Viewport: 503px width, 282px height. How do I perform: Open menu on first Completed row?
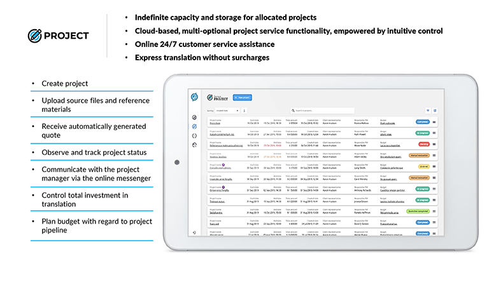[435, 122]
